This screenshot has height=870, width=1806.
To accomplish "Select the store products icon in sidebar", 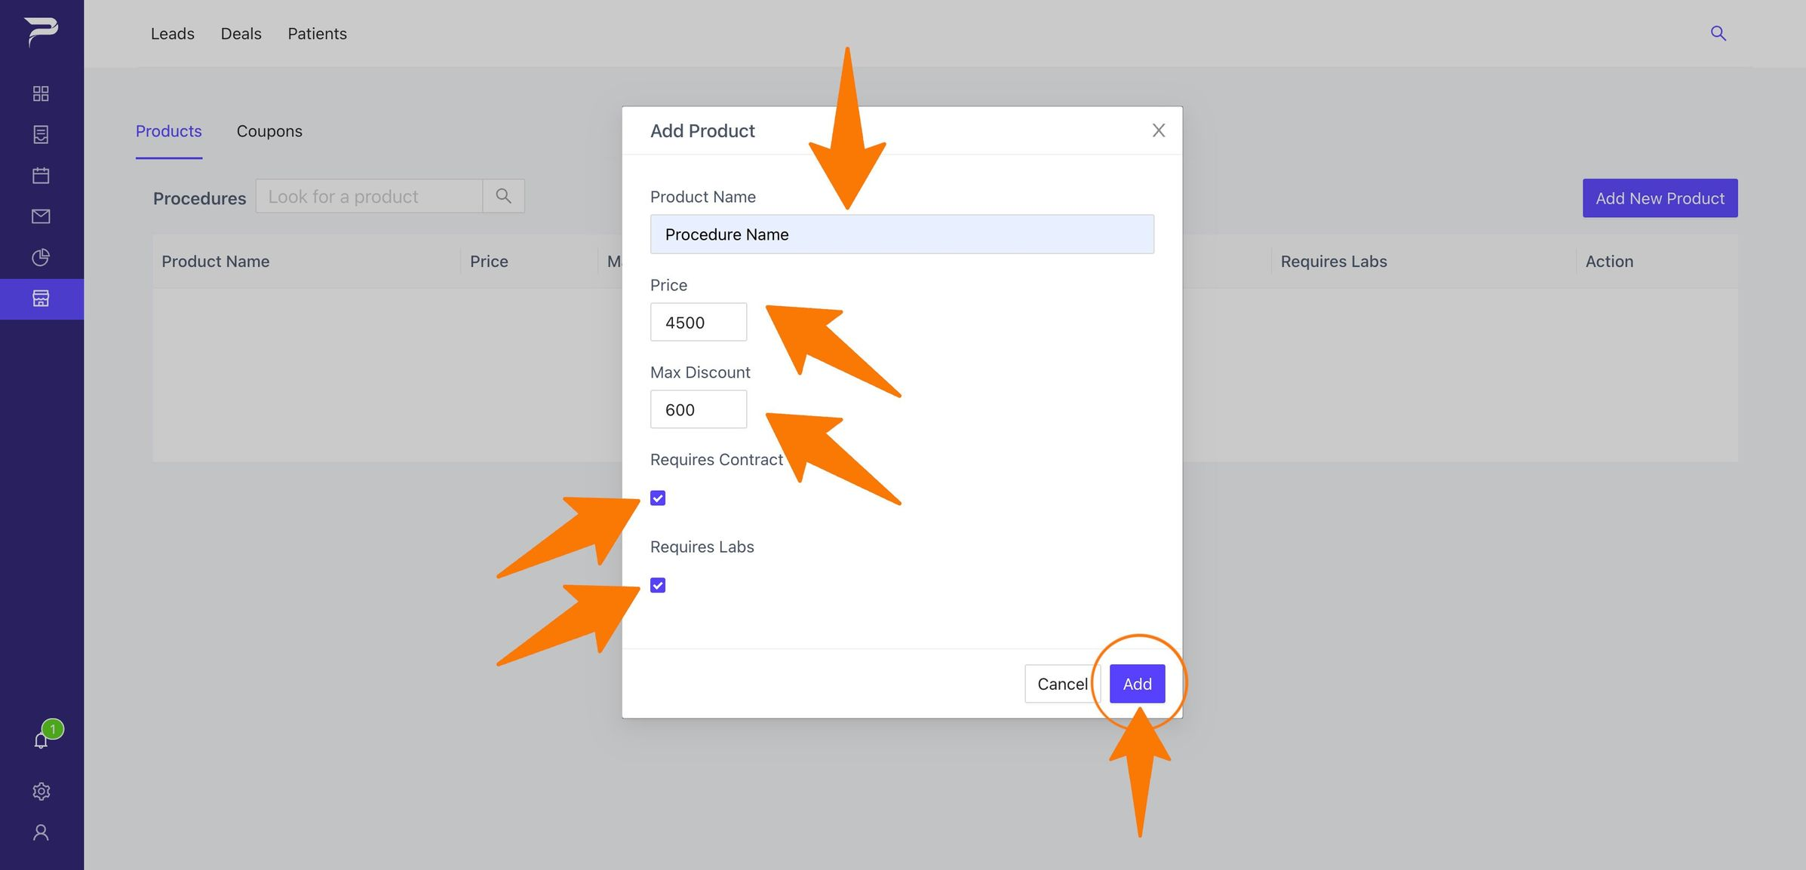I will pyautogui.click(x=41, y=299).
